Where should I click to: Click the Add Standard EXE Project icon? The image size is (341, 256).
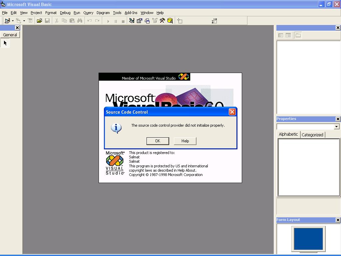7,21
